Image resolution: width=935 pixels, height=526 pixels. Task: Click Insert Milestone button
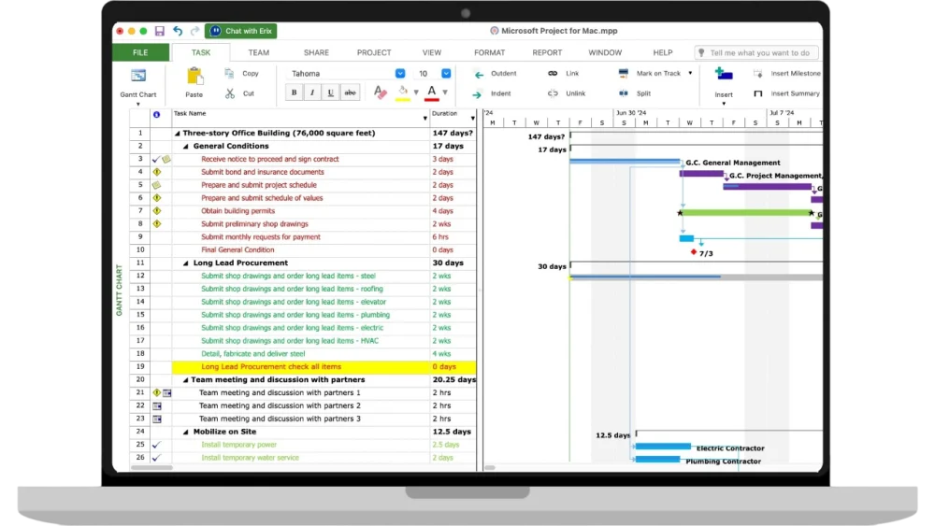(x=787, y=73)
